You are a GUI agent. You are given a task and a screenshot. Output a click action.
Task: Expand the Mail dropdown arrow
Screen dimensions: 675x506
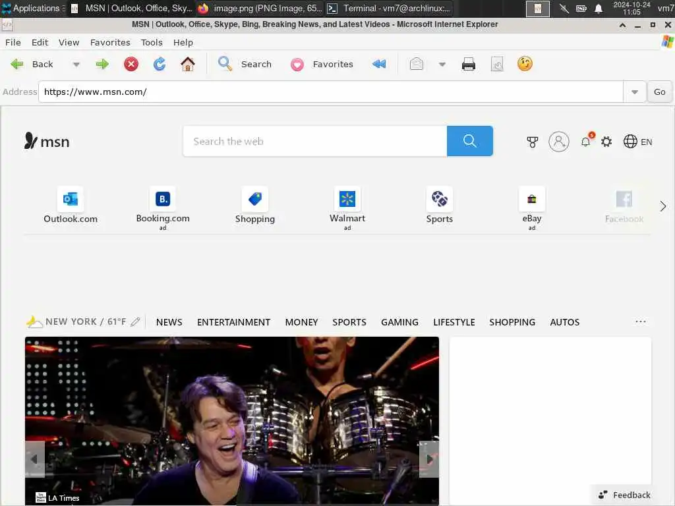[442, 65]
